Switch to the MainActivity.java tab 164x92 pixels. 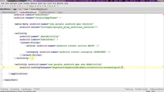coord(9,12)
